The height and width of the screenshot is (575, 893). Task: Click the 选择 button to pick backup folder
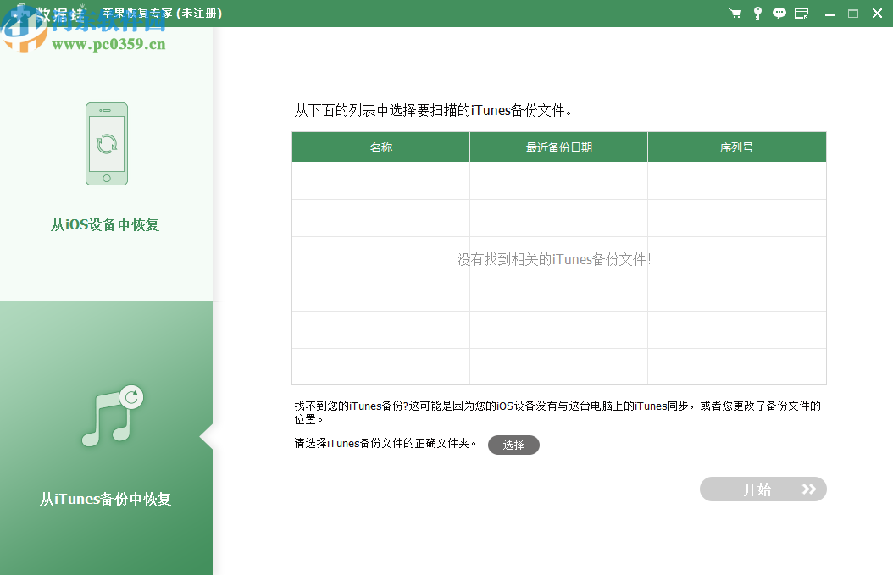coord(513,445)
